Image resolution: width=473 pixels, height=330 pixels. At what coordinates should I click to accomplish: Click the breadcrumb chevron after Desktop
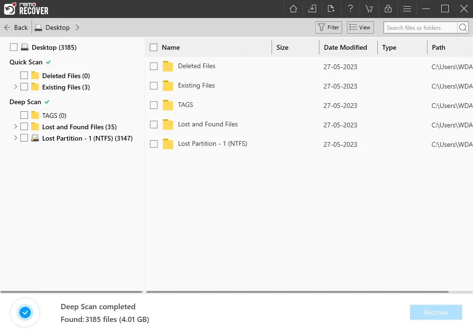click(77, 27)
